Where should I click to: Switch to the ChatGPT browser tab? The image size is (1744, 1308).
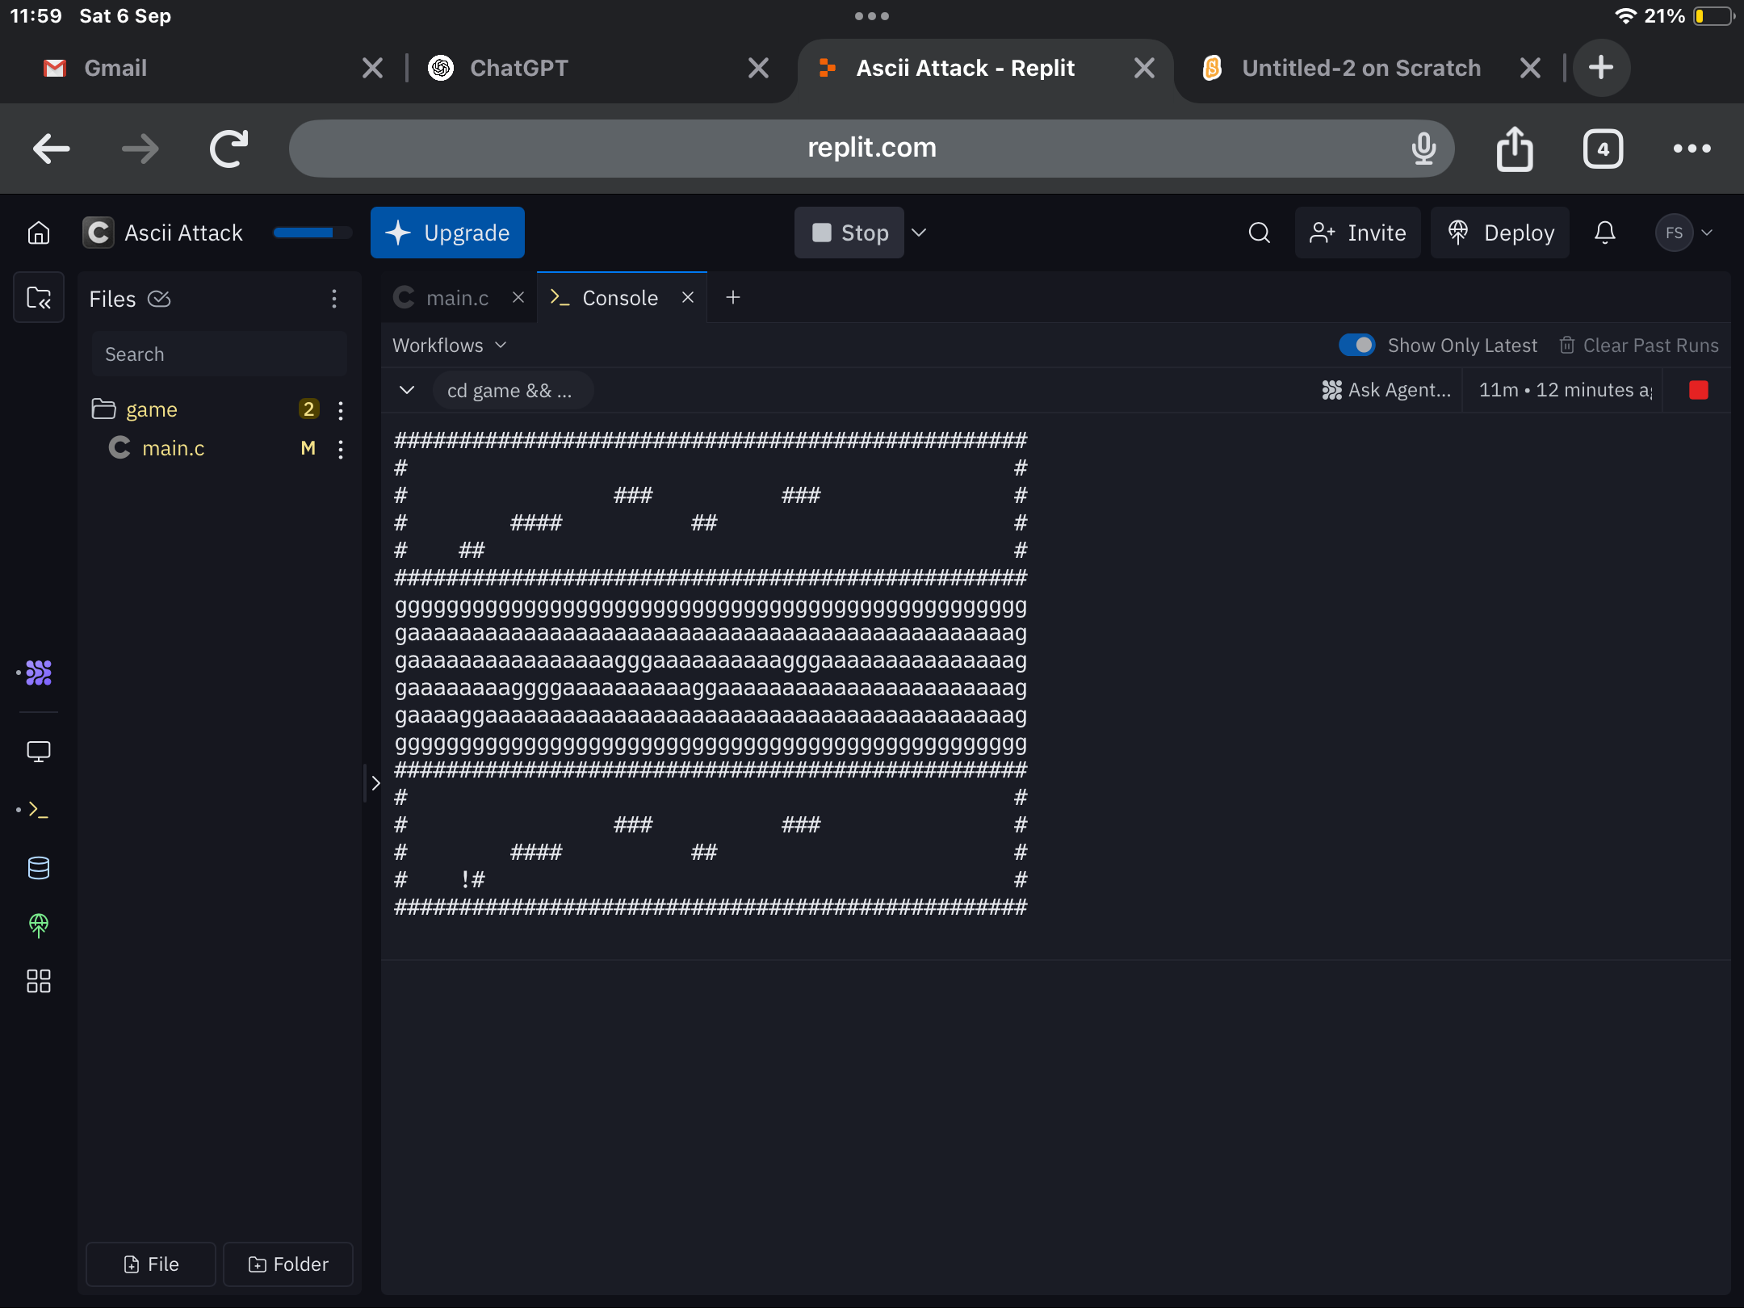coord(519,68)
